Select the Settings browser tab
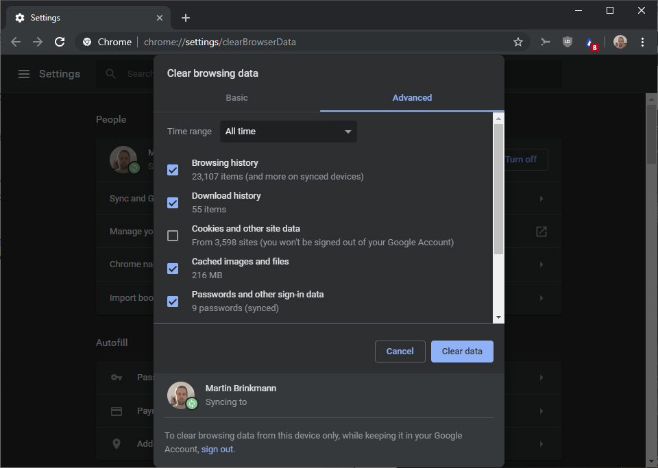 pyautogui.click(x=88, y=18)
